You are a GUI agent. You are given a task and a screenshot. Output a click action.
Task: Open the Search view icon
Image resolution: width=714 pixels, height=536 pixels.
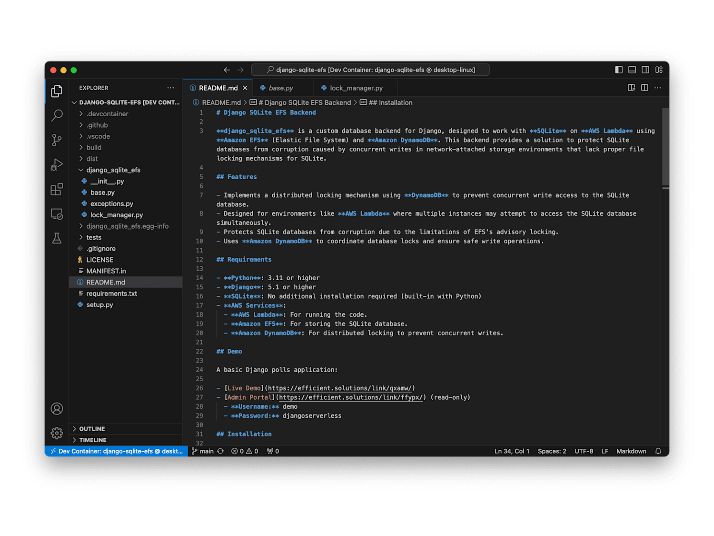pyautogui.click(x=57, y=115)
